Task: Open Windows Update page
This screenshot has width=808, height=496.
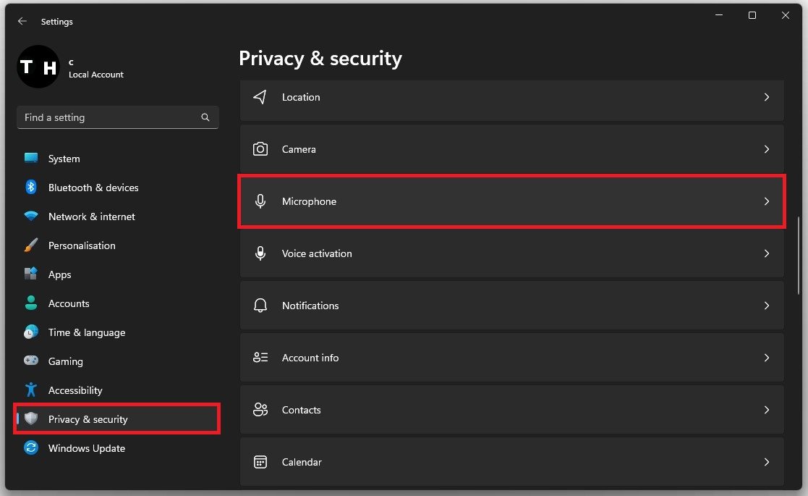Action: [x=86, y=448]
